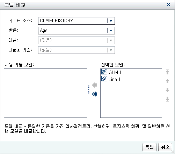
Task: Click the move-to-bottom arrow icon
Action: point(167,99)
